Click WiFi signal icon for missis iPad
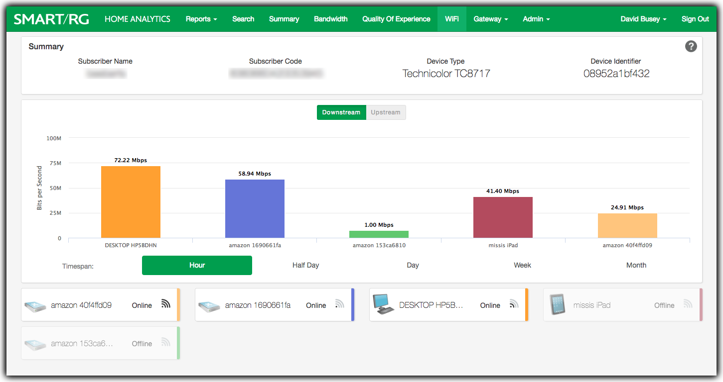This screenshot has height=382, width=723. click(688, 304)
